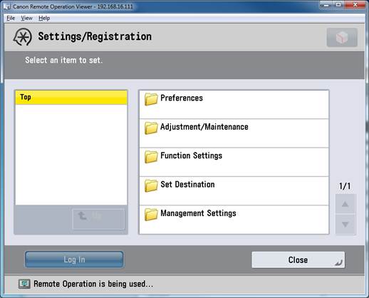Click the Management Settings folder icon
369x298 pixels.
coord(151,214)
